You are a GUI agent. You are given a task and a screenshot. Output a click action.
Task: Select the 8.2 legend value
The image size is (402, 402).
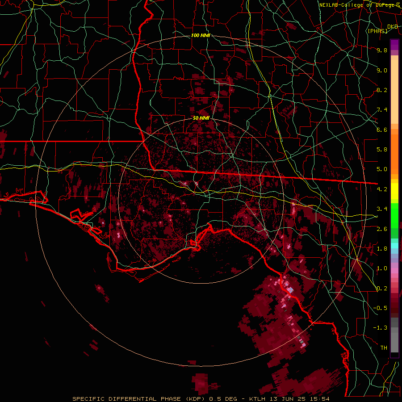coord(382,90)
